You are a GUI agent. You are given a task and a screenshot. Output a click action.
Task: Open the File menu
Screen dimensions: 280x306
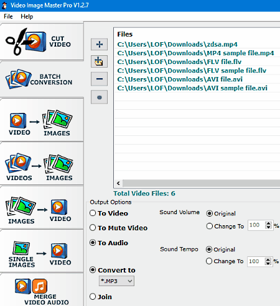point(8,16)
